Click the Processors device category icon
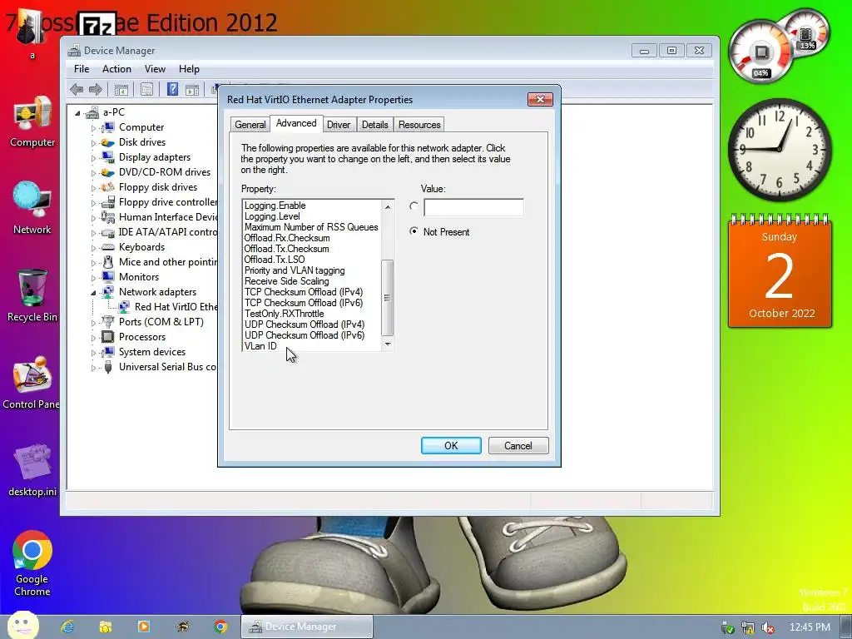Viewport: 852px width, 639px height. click(x=108, y=337)
